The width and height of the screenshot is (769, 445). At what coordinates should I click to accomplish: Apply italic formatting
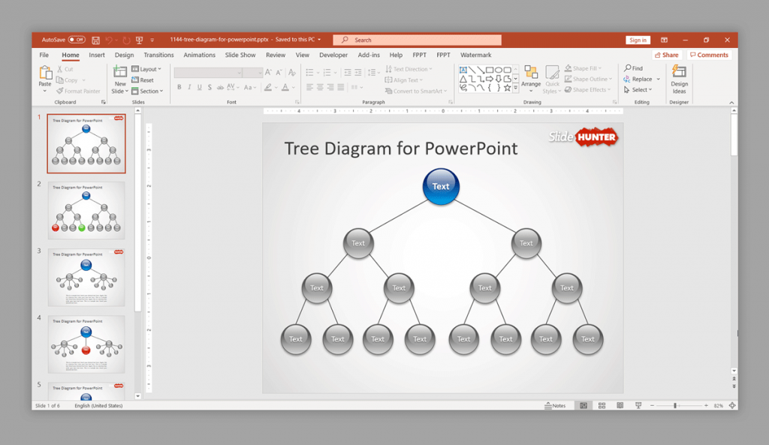pyautogui.click(x=188, y=87)
